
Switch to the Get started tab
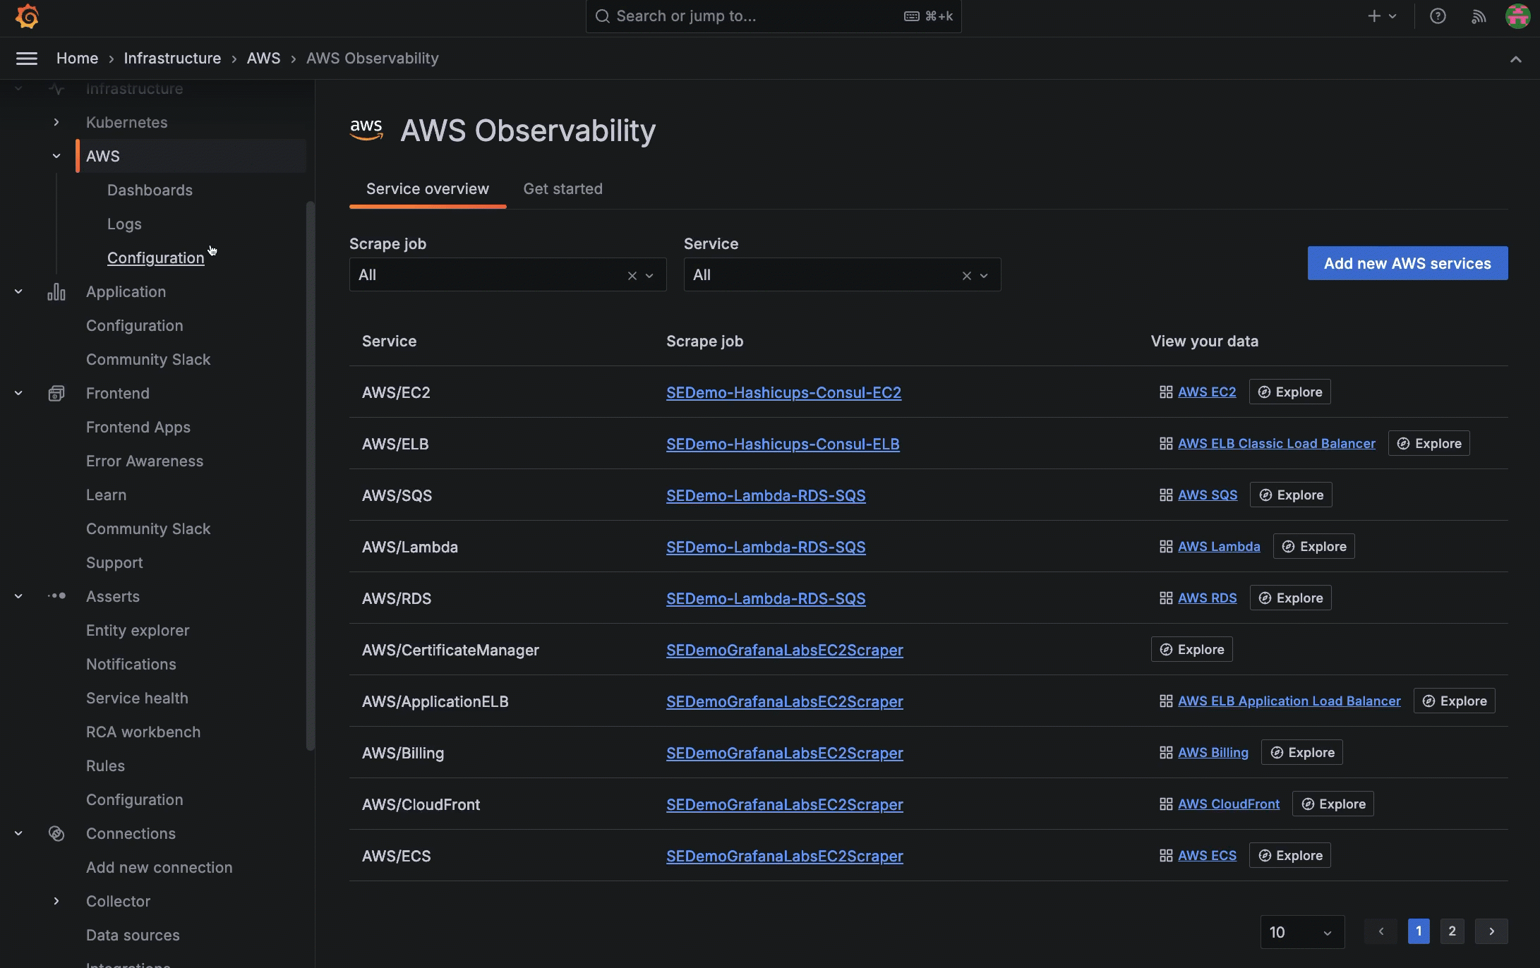click(x=563, y=188)
